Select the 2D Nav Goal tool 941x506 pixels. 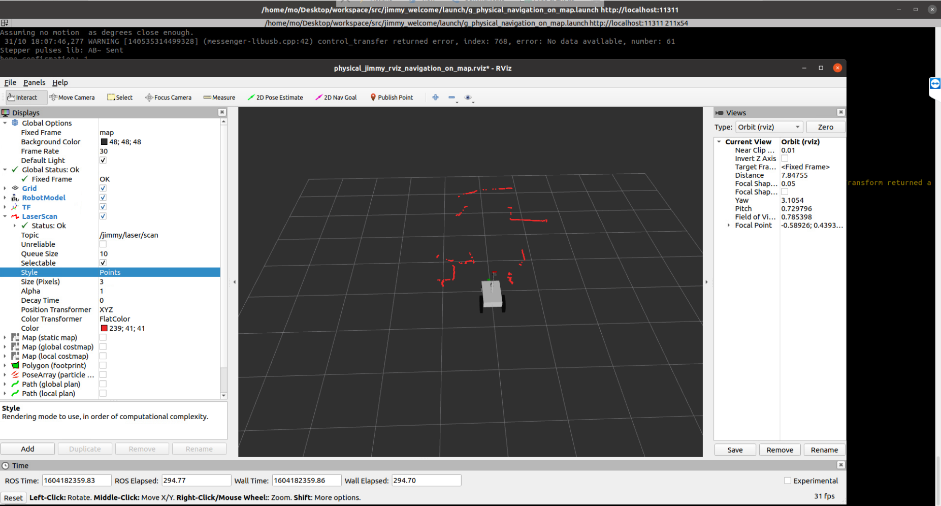[336, 98]
